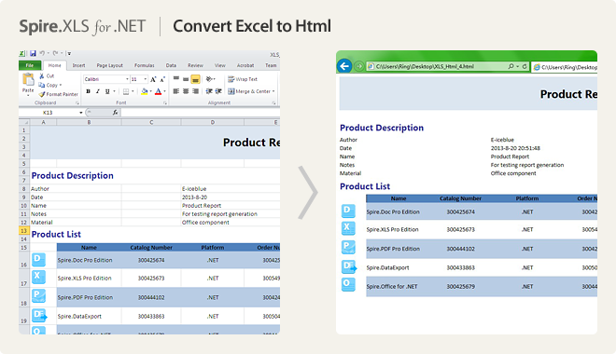This screenshot has height=354, width=616.
Task: Open the Formulas ribbon tab
Action: pos(144,65)
